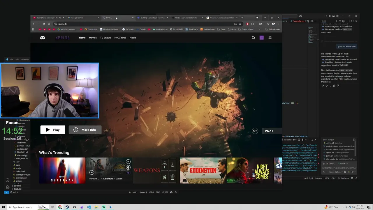Open the chat agent mode dropdown
373x210 pixels.
point(325,172)
